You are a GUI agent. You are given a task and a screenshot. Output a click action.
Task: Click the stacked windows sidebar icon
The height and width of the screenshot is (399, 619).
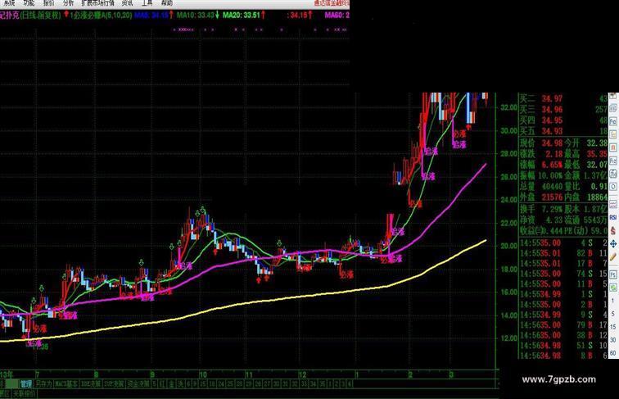coord(613,108)
